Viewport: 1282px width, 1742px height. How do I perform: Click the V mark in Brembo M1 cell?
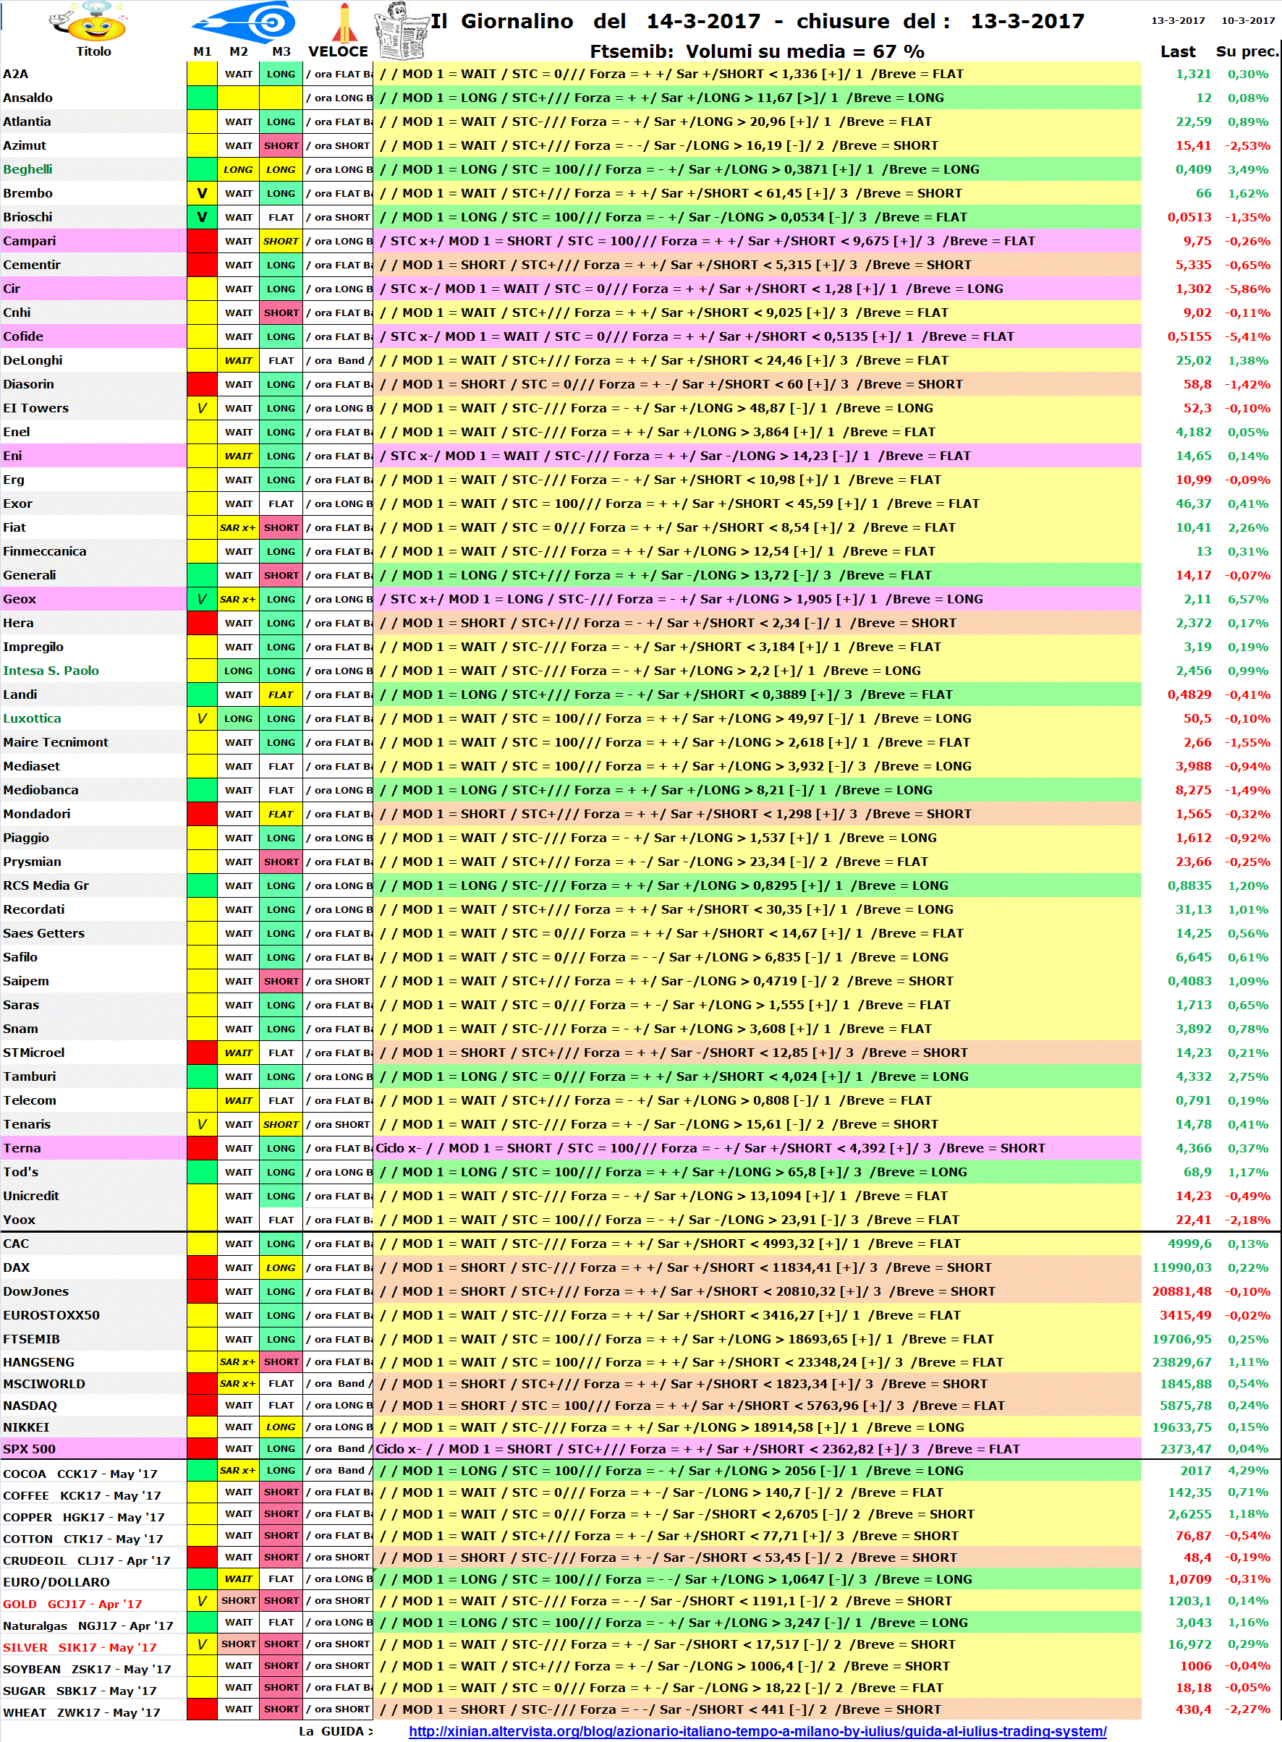pyautogui.click(x=202, y=193)
